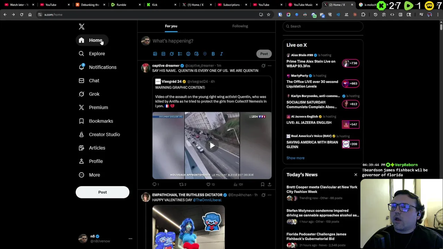Open the more options on EMPATHCHAN's post
Image resolution: width=443 pixels, height=249 pixels.
270,195
